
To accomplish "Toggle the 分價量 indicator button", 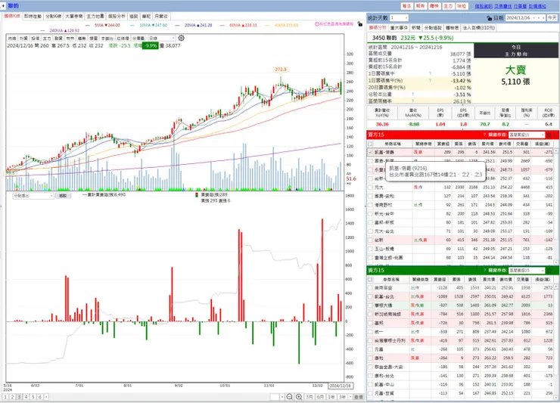I will 138,39.
